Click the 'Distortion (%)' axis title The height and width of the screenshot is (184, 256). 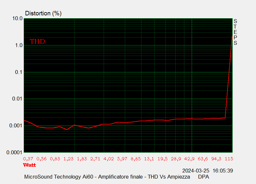coord(43,13)
